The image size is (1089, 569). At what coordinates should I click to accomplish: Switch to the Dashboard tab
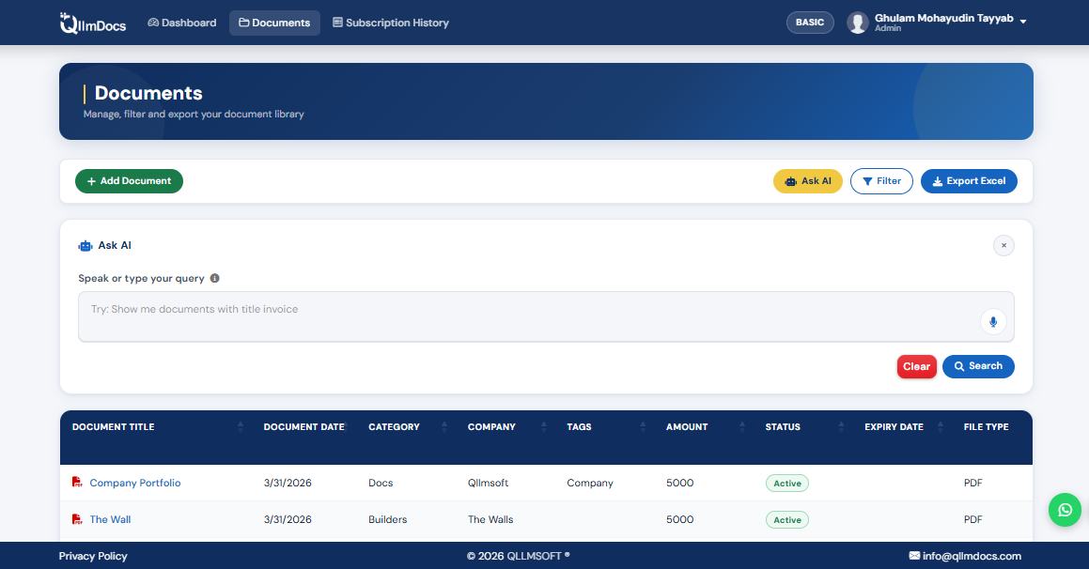tap(181, 22)
